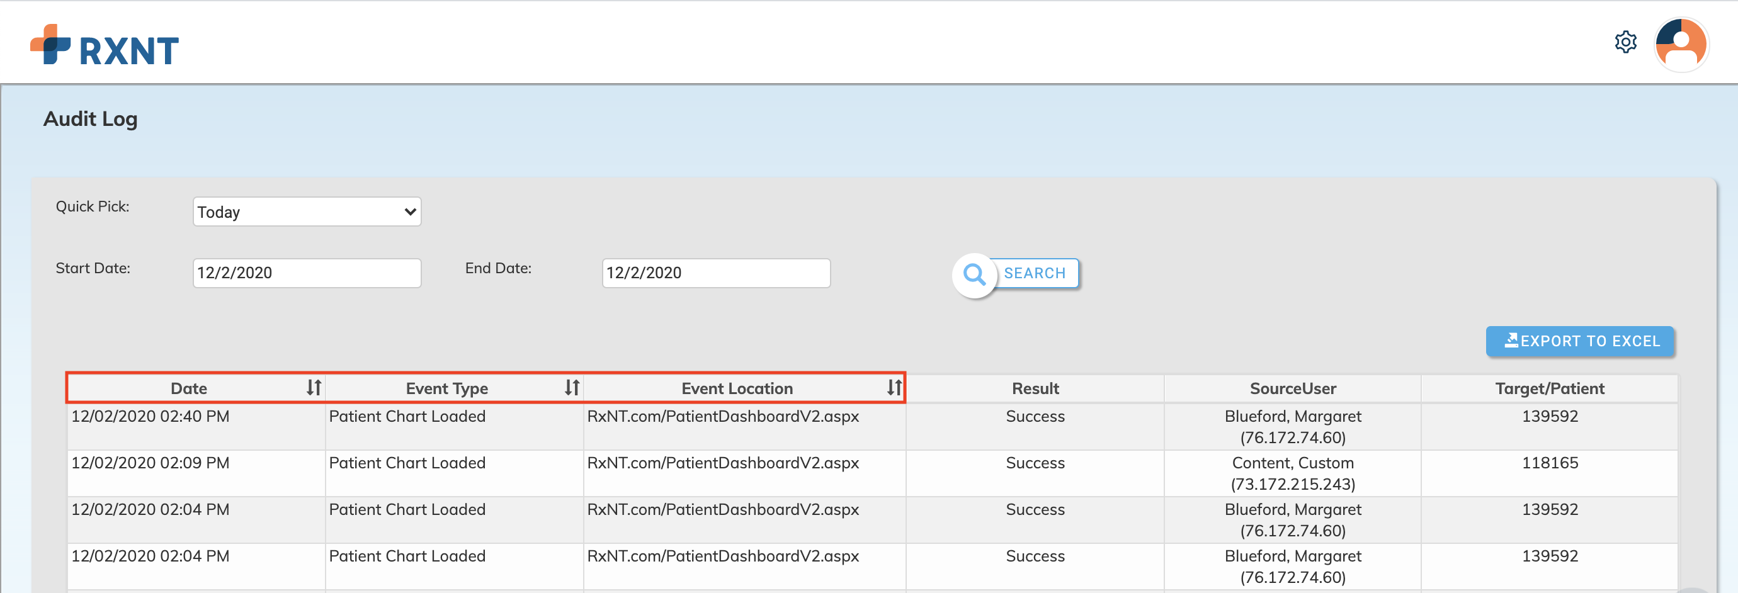Click the RXNT logo

[x=105, y=45]
